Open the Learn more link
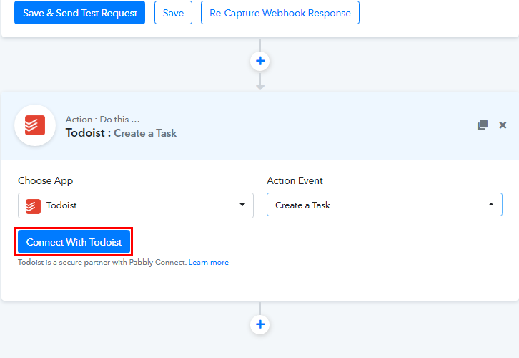This screenshot has width=519, height=358. point(209,263)
